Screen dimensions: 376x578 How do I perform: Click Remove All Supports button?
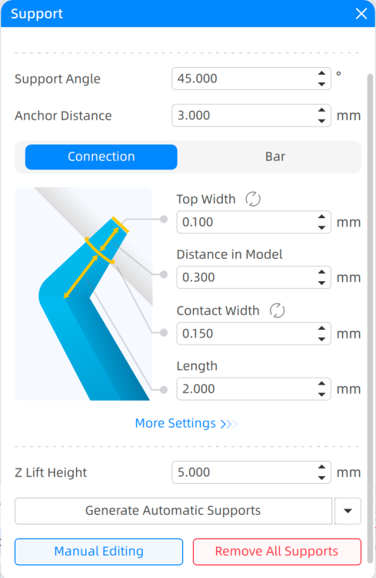pos(277,552)
